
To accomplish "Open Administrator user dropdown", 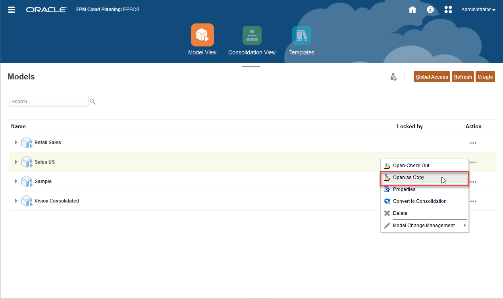I will pyautogui.click(x=478, y=10).
